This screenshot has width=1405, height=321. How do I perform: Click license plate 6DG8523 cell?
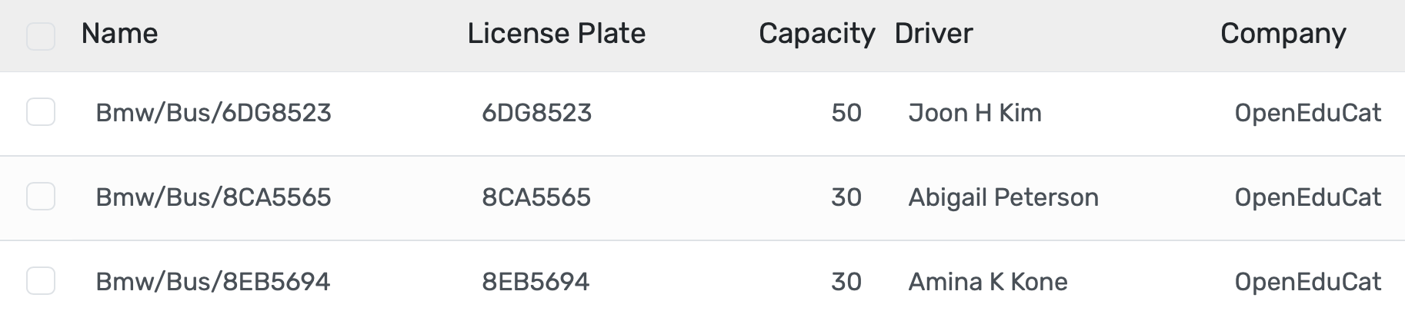coord(536,114)
